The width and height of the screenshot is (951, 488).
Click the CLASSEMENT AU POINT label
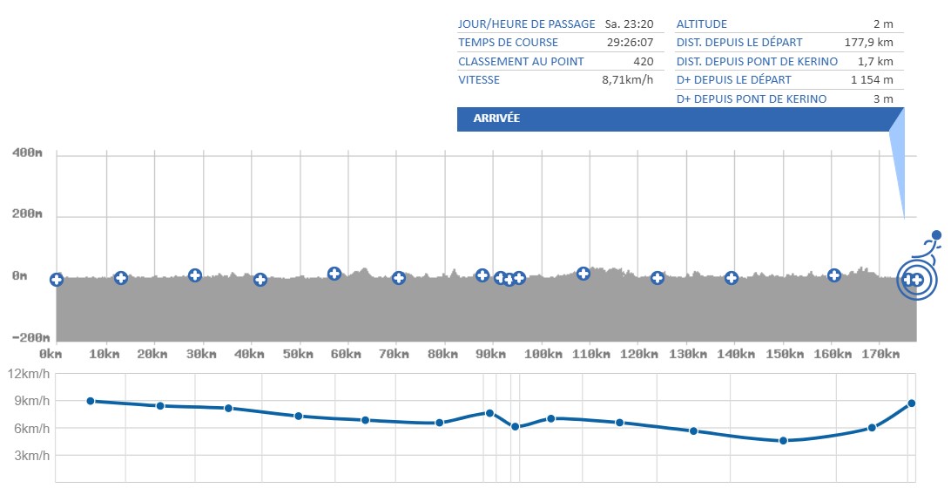click(x=521, y=61)
